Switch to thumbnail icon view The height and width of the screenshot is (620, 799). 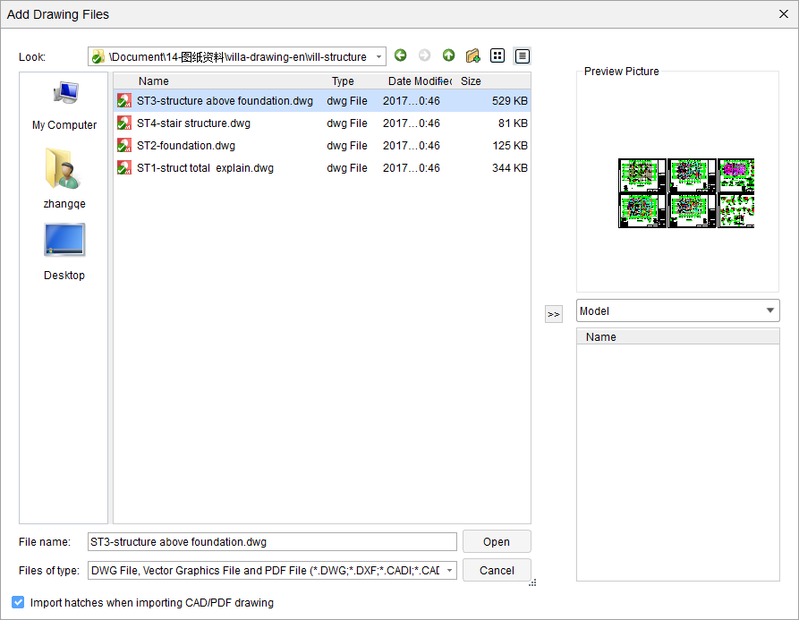pyautogui.click(x=497, y=56)
